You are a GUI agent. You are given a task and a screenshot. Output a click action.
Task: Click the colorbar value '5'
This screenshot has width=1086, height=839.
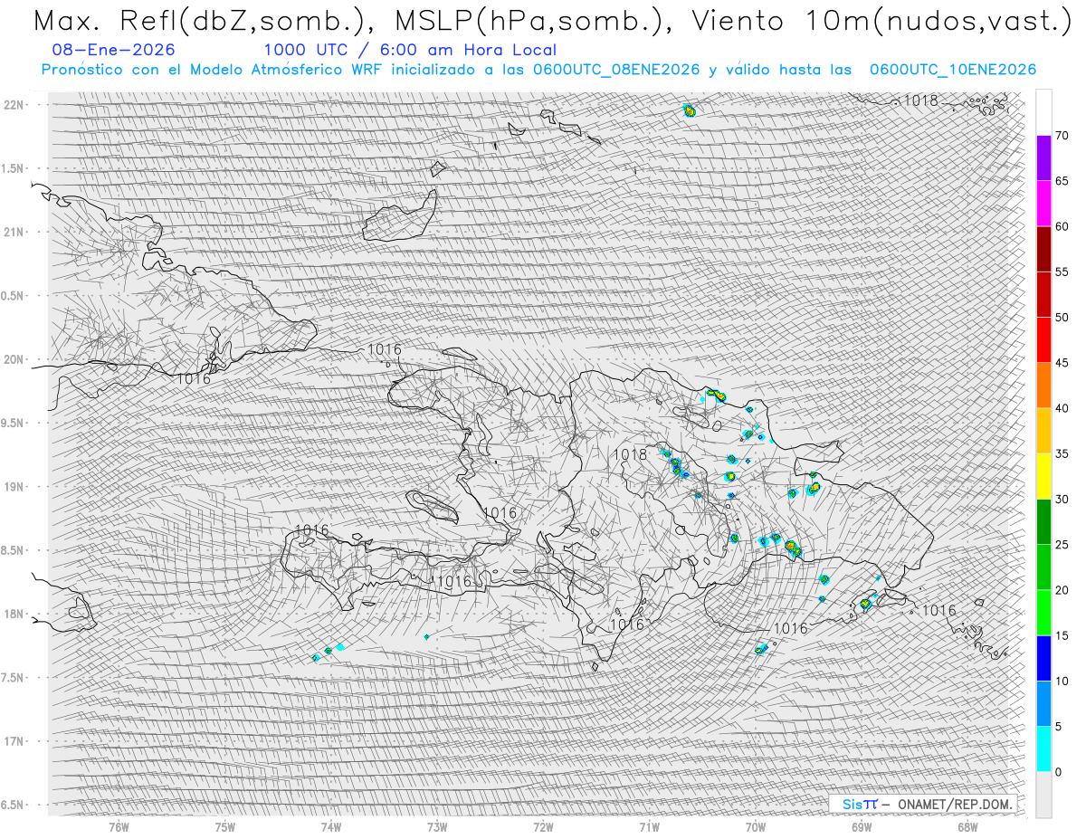pos(1058,726)
